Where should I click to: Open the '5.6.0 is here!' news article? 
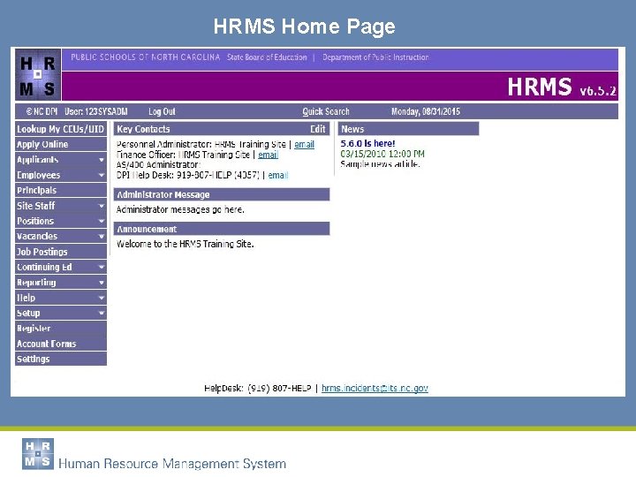tap(367, 143)
